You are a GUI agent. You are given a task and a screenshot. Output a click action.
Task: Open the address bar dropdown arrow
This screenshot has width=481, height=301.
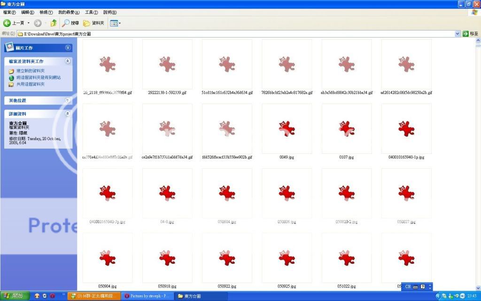458,34
